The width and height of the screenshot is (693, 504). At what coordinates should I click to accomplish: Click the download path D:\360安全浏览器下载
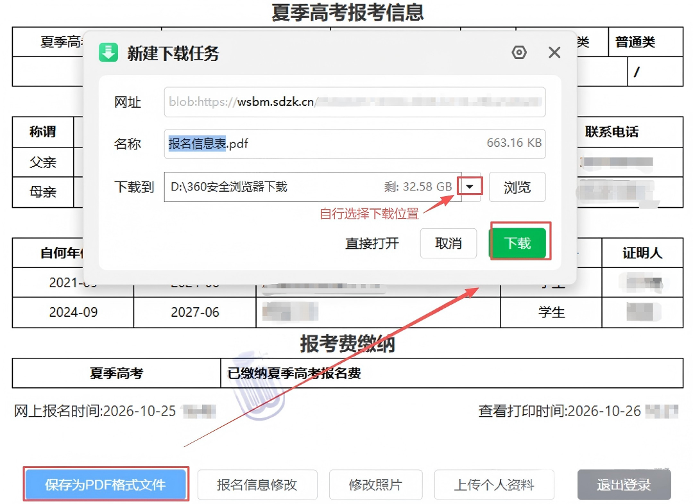tap(229, 187)
